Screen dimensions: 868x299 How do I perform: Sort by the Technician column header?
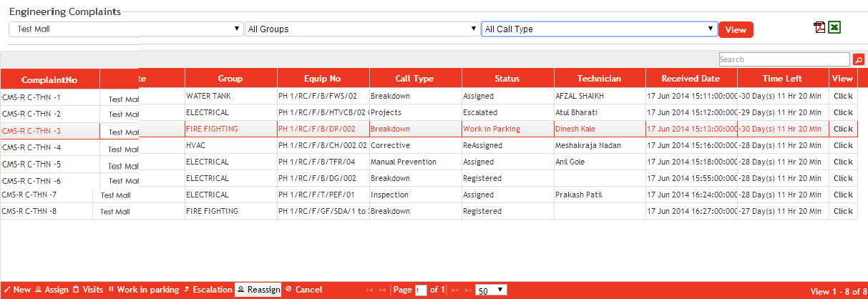(599, 79)
